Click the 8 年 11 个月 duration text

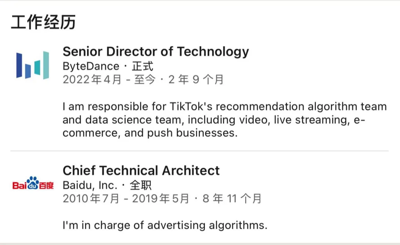point(232,198)
